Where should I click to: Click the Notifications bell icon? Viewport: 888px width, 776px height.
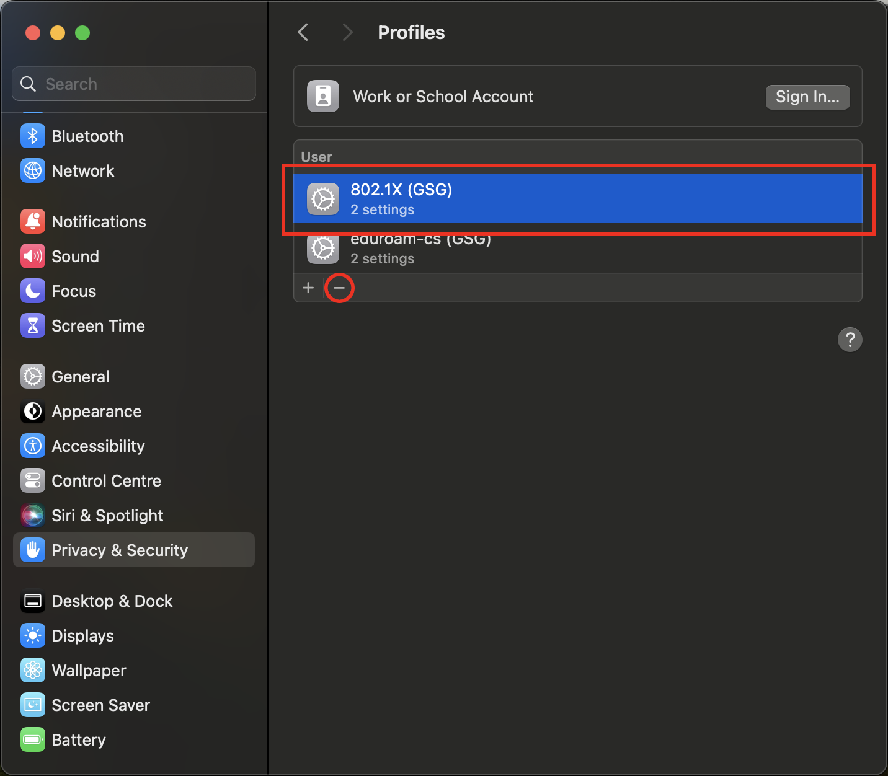32,222
